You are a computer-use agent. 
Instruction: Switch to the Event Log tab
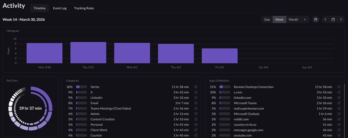[60, 8]
